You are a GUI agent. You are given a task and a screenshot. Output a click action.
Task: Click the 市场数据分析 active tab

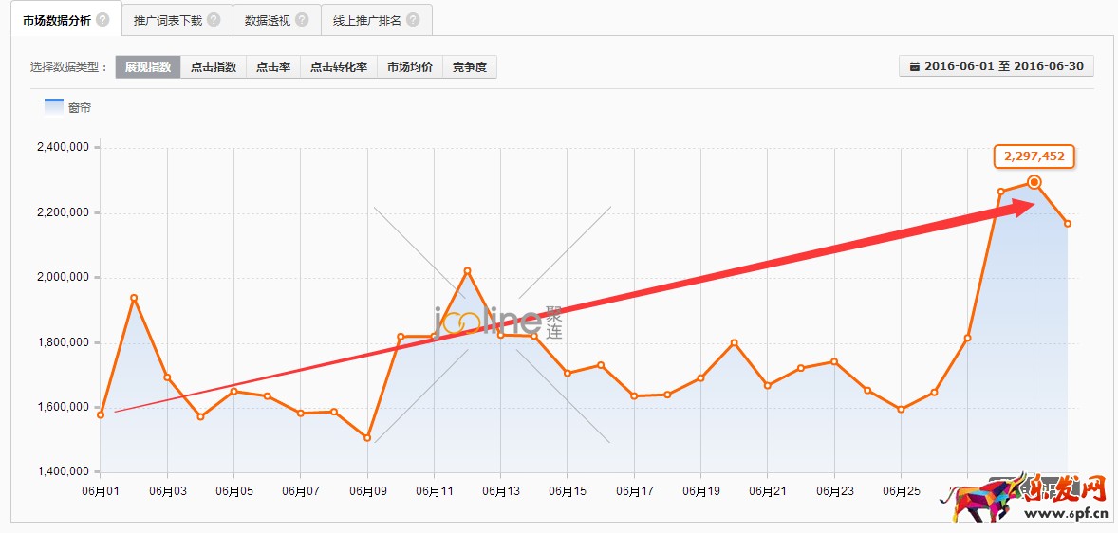click(57, 20)
